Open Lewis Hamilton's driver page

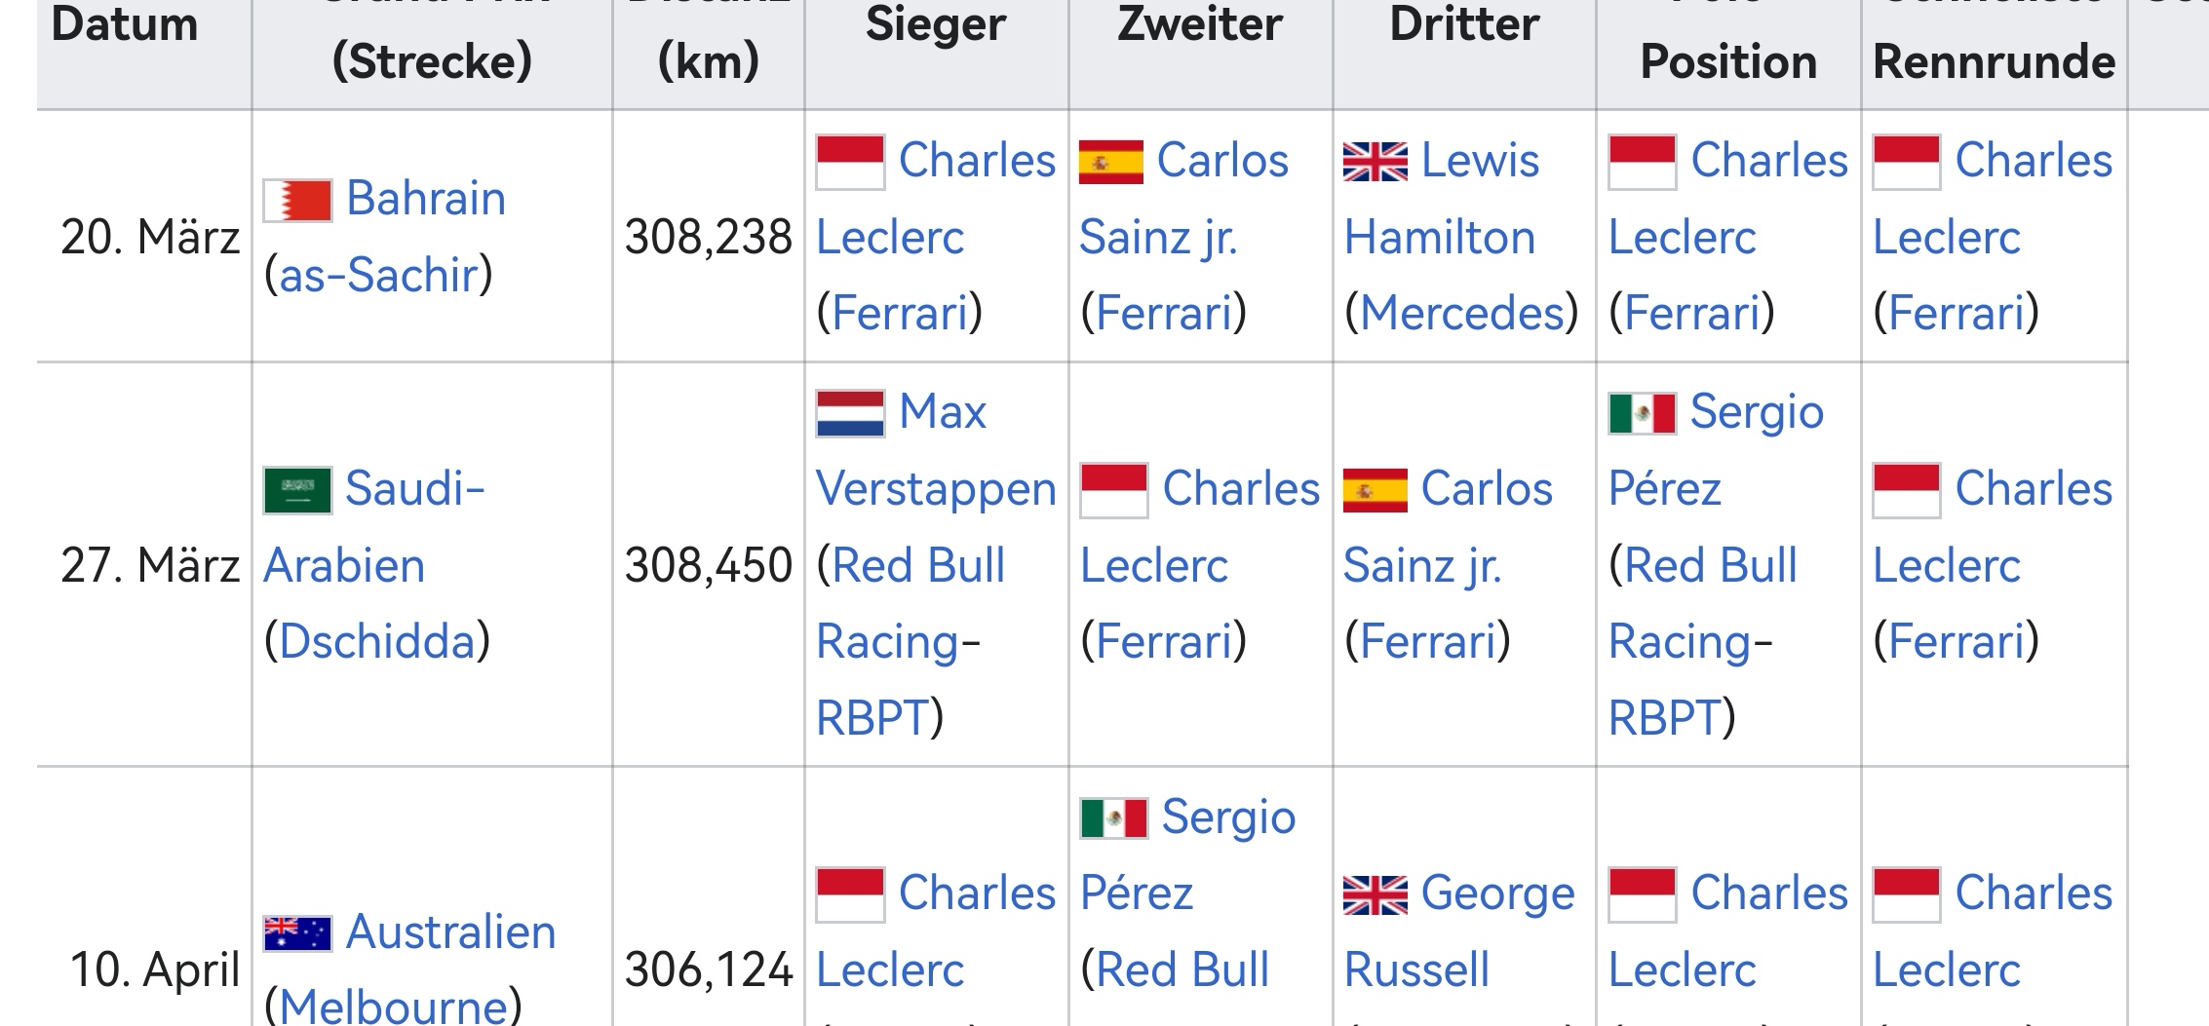click(1441, 200)
